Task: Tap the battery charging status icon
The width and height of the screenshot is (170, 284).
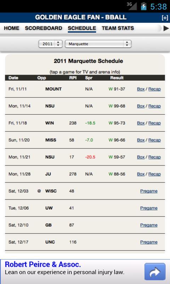Action: click(144, 6)
